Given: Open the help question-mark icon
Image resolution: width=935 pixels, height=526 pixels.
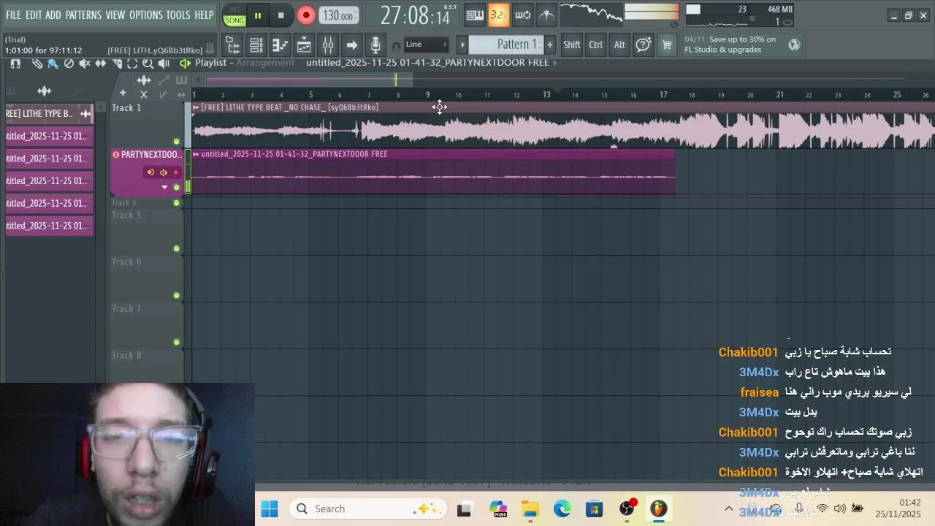Looking at the screenshot, I should [643, 45].
